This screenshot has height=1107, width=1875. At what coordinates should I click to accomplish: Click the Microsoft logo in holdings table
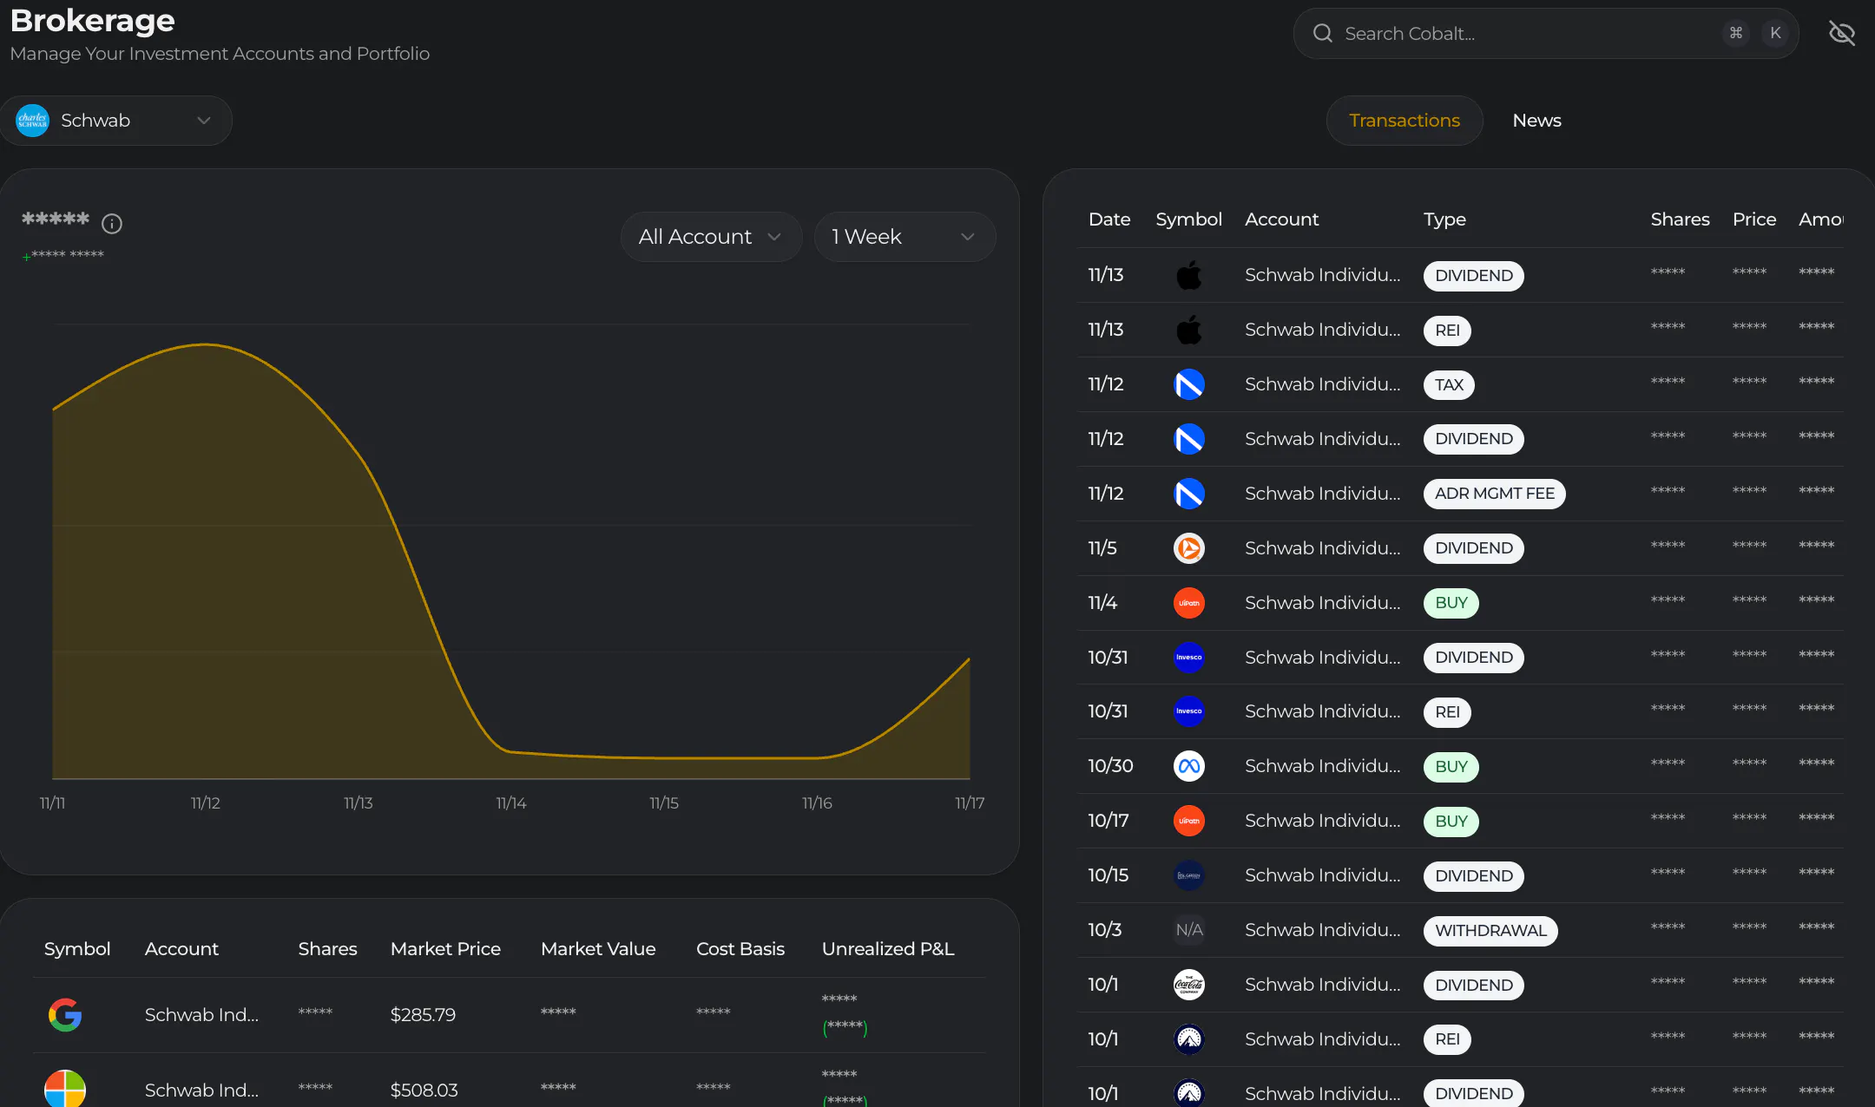coord(65,1089)
